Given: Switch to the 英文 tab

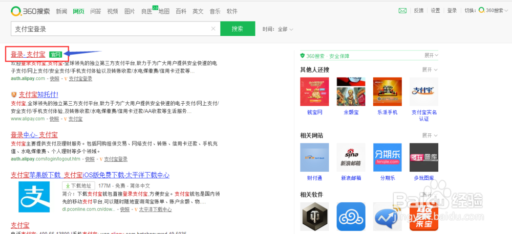Looking at the screenshot, I should 198,11.
